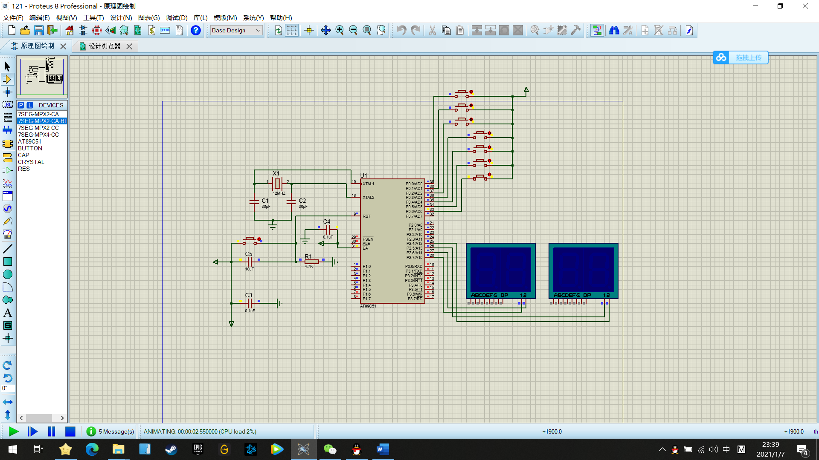Toggle the false origin crosshair button
819x460 pixels.
coord(309,30)
